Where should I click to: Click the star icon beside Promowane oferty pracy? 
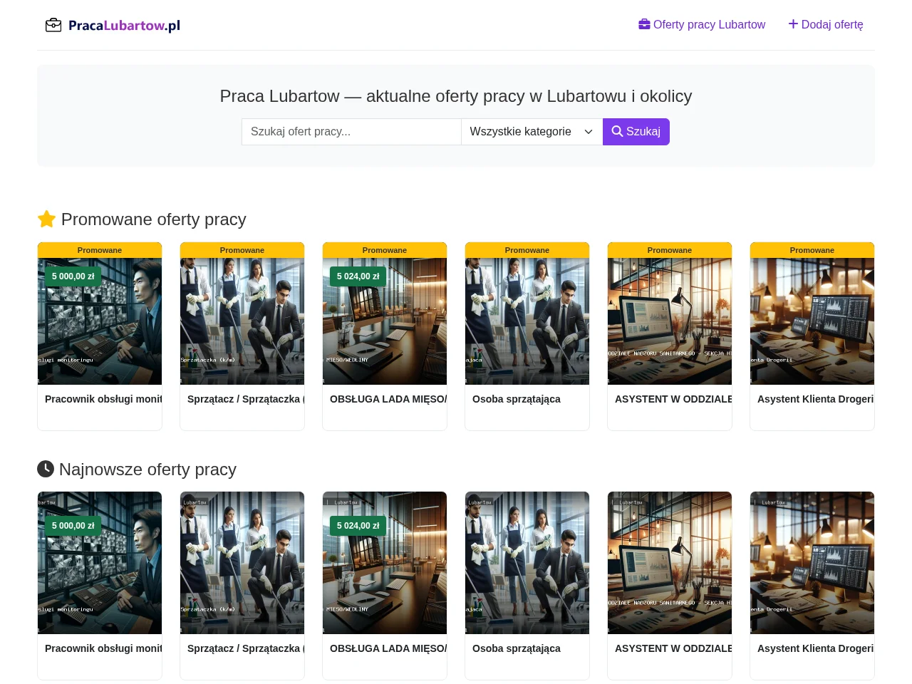pyautogui.click(x=46, y=219)
